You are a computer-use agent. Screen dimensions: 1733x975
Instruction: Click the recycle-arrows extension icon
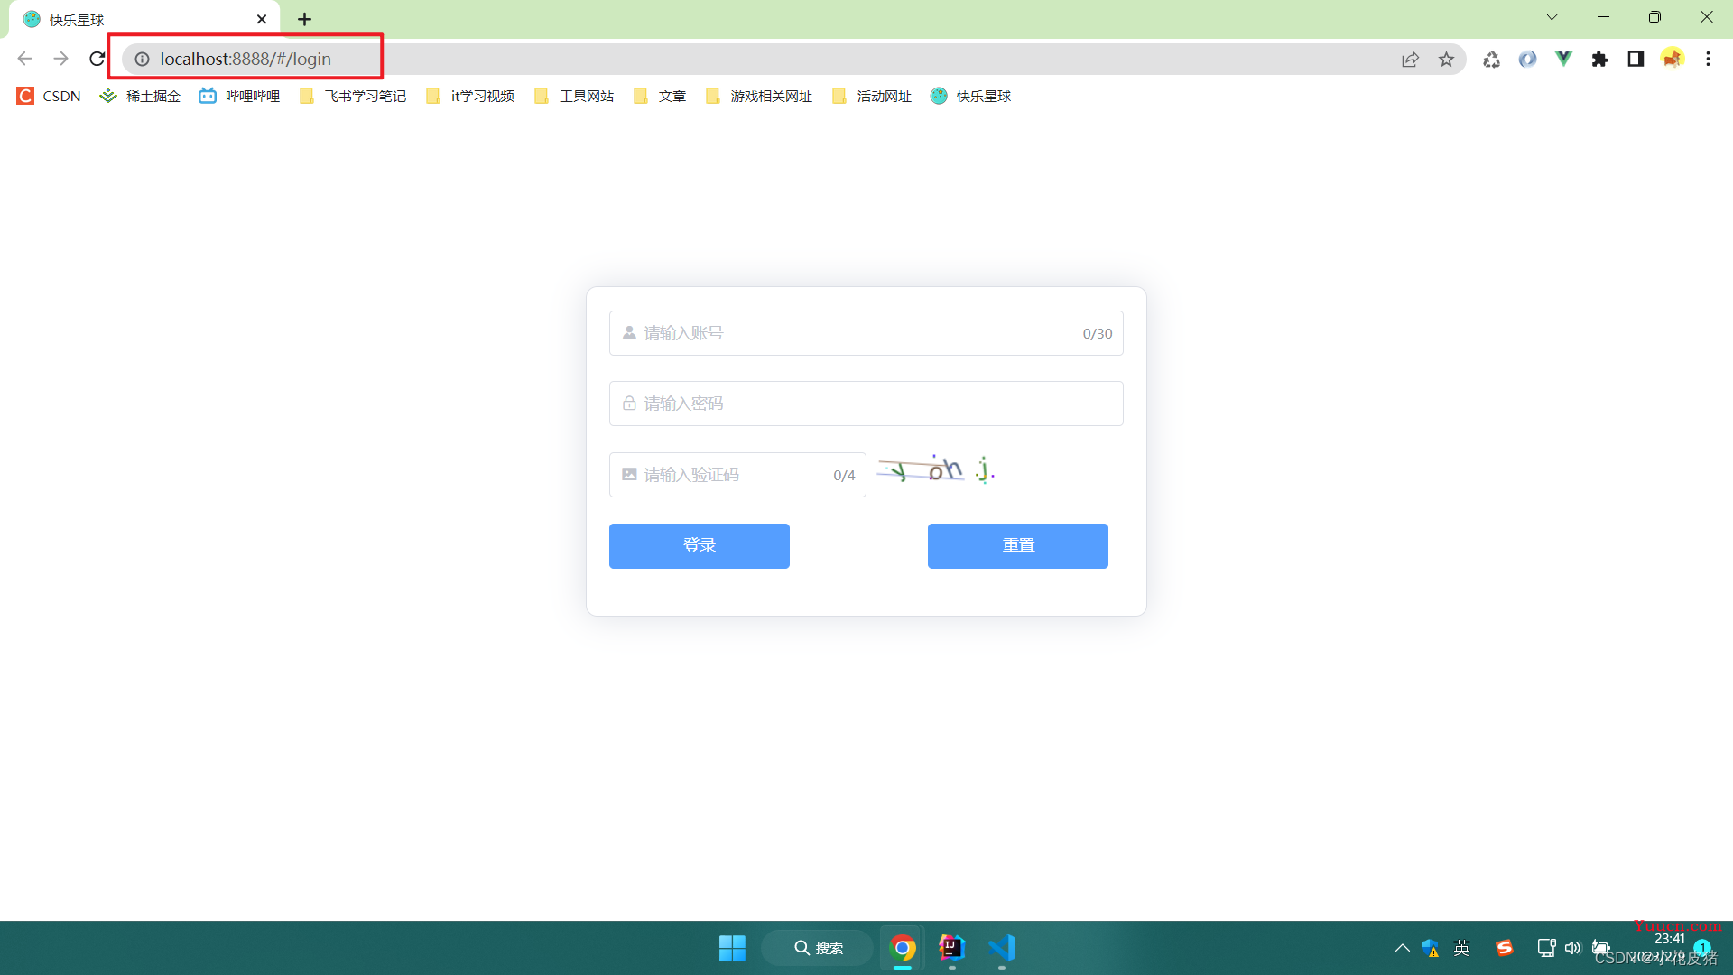[x=1491, y=59]
